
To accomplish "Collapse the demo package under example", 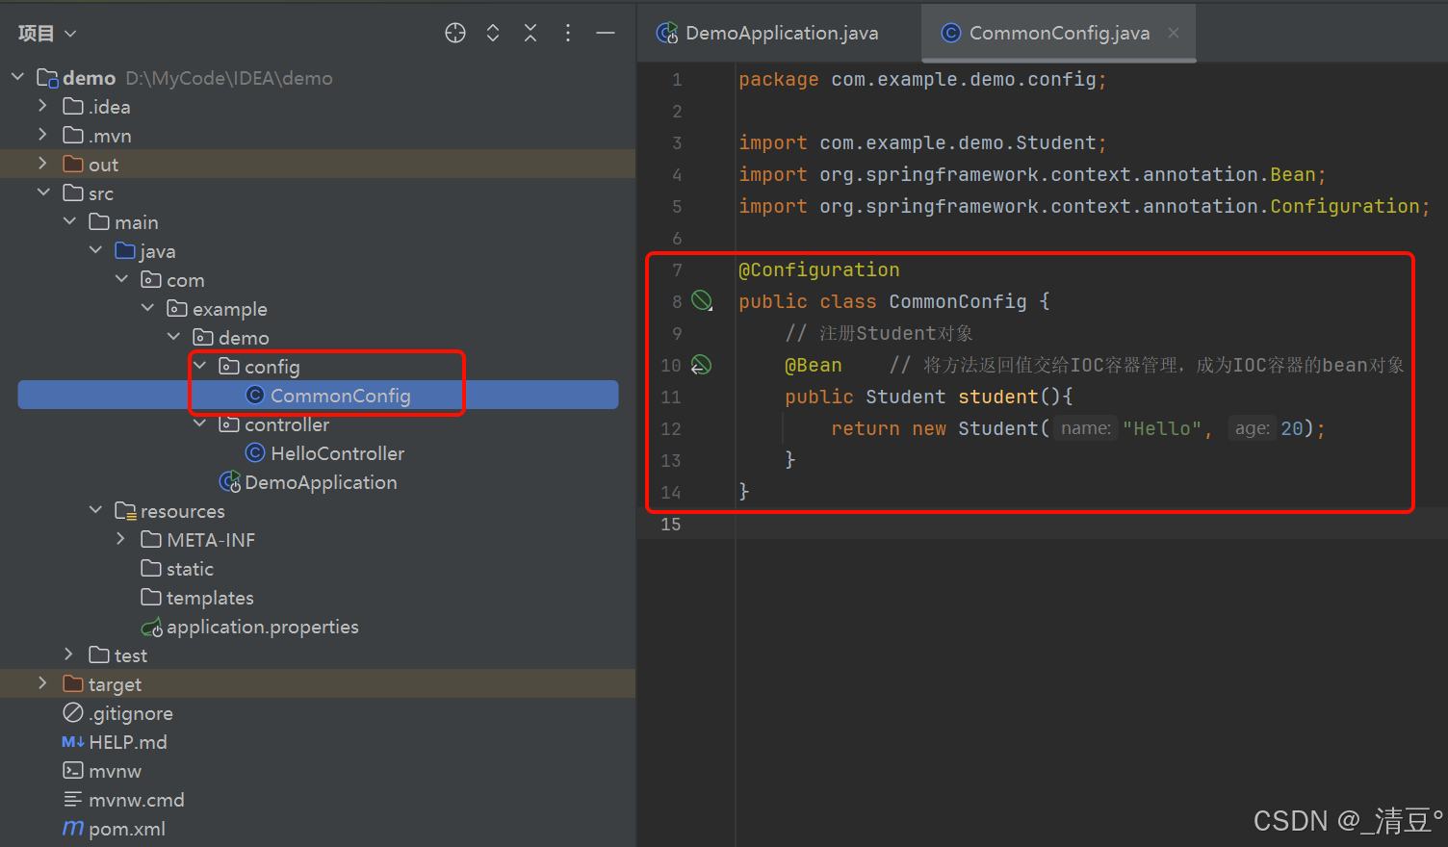I will point(173,336).
